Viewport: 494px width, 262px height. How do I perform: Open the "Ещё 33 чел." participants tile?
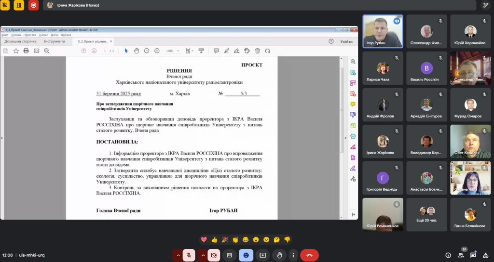(426, 214)
